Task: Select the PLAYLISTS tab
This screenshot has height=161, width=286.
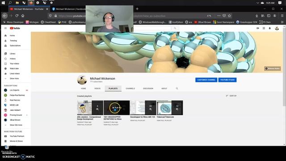Action: click(x=113, y=89)
